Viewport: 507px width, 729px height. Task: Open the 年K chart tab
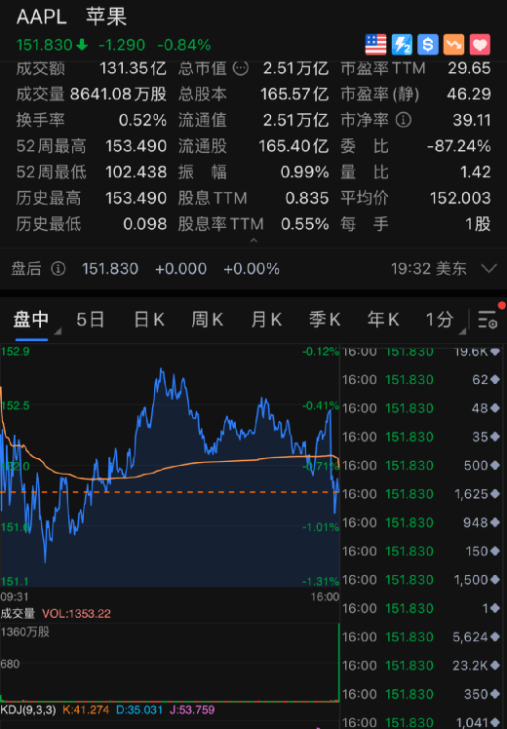click(x=383, y=320)
